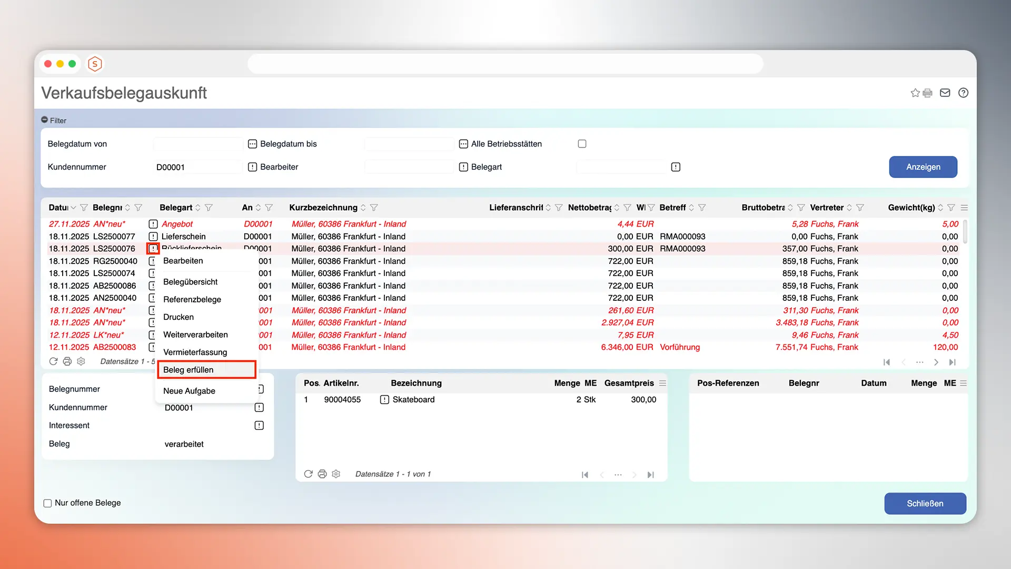Enable Alle Betriebsstätten checkbox
Image resolution: width=1011 pixels, height=569 pixels.
coord(582,144)
